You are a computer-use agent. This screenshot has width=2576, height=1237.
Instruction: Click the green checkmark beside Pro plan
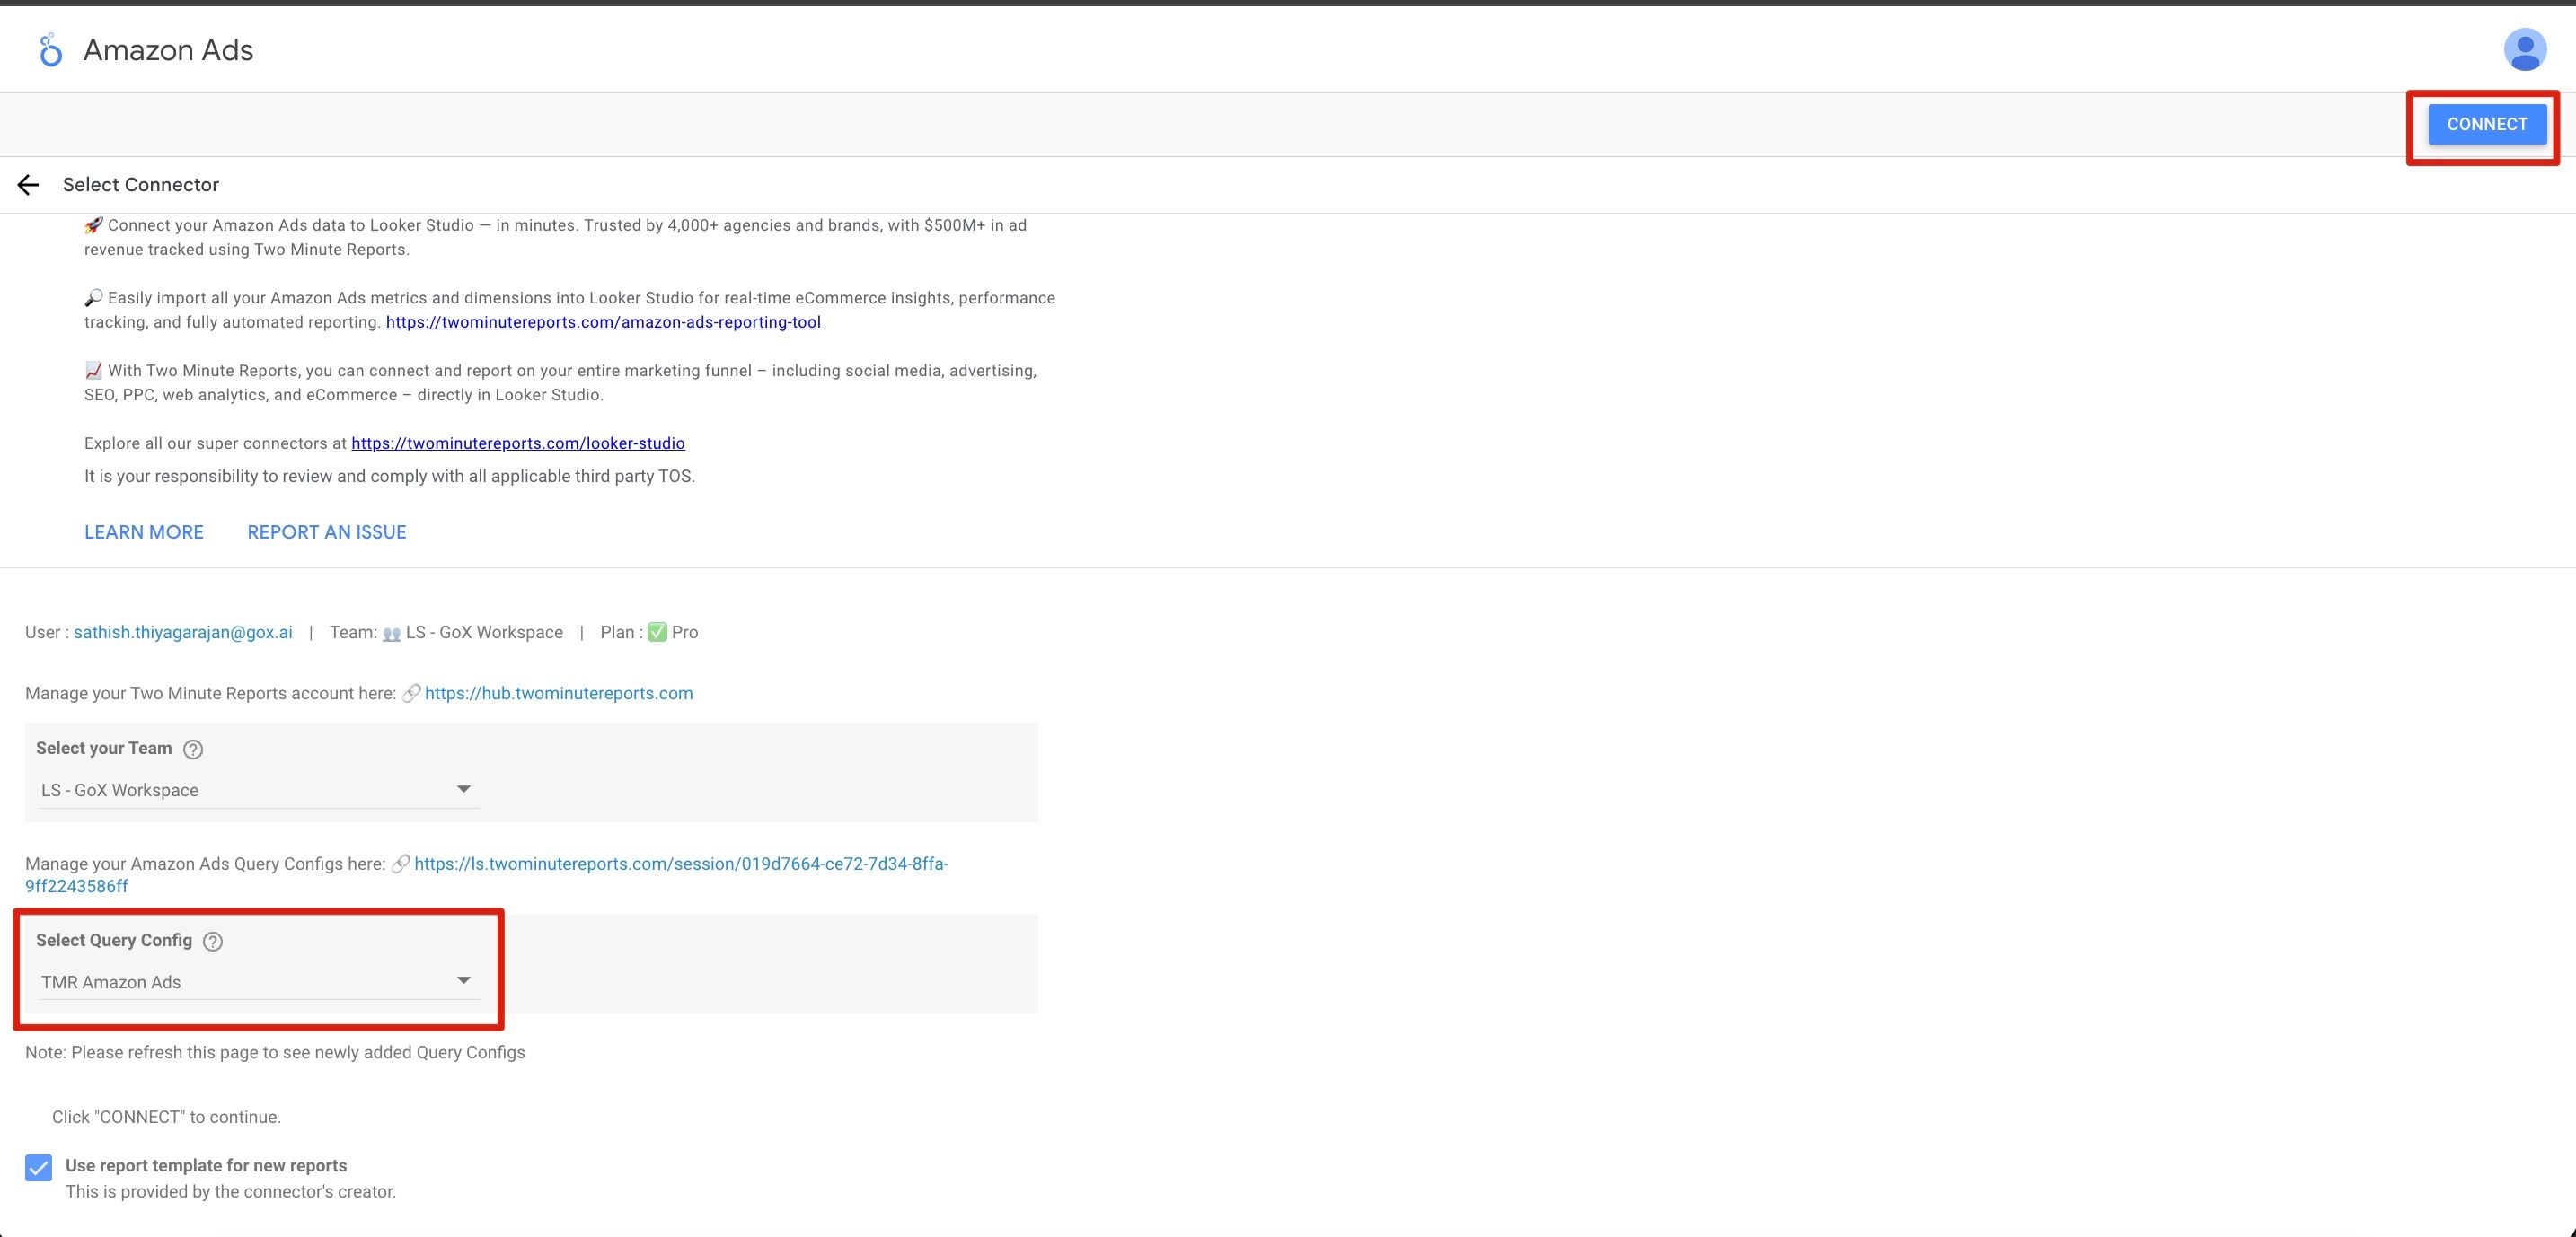pos(655,631)
